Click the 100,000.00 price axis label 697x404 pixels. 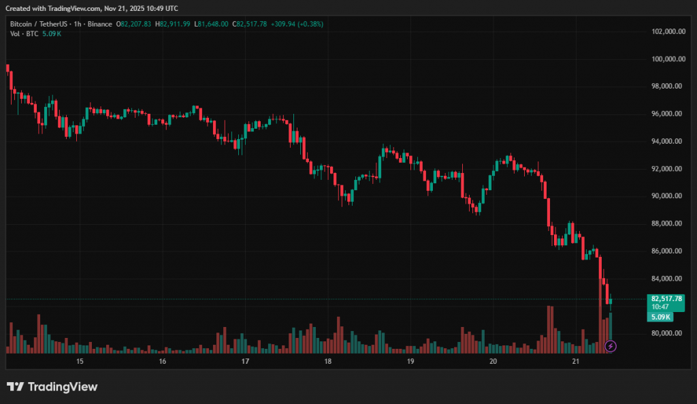[x=667, y=59]
